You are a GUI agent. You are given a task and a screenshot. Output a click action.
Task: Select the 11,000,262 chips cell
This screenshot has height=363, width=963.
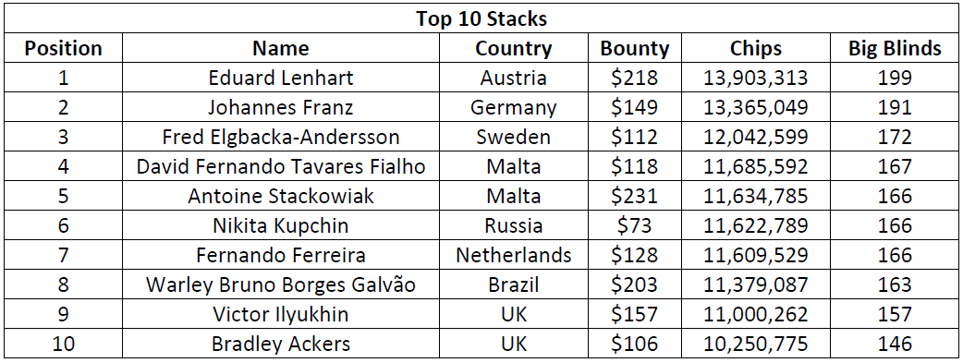click(755, 314)
